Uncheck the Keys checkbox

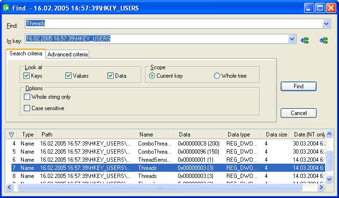pyautogui.click(x=27, y=75)
